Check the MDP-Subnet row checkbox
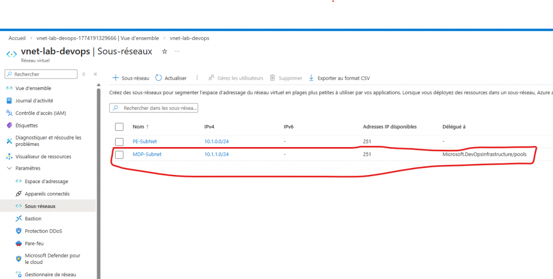This screenshot has width=553, height=279. point(119,155)
